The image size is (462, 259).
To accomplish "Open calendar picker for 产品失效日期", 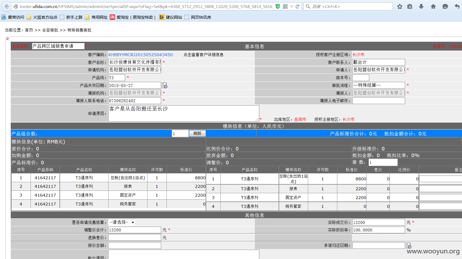I will (165, 85).
